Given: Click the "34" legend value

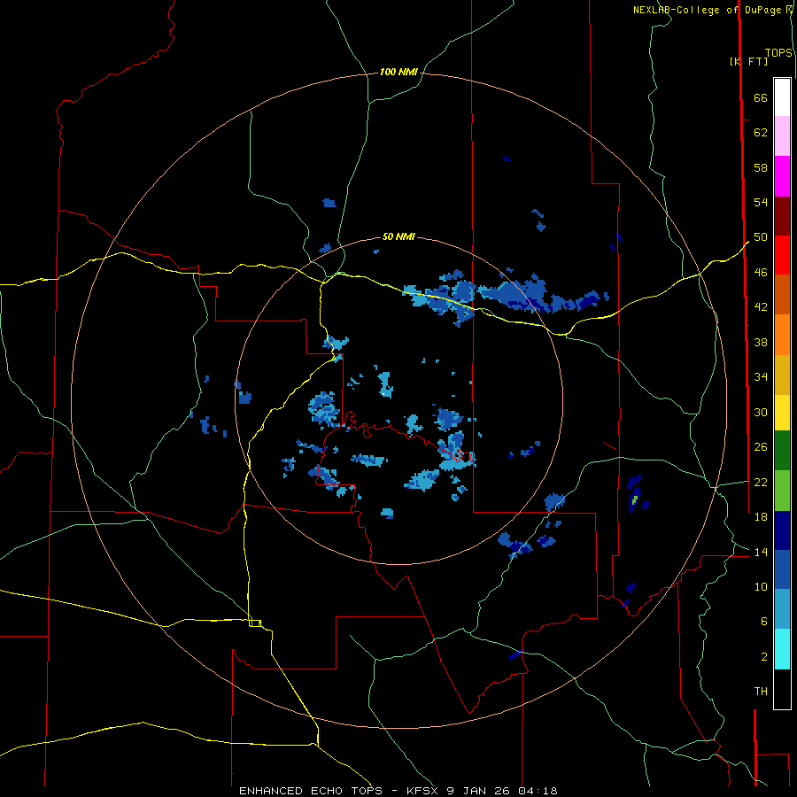Looking at the screenshot, I should 761,377.
